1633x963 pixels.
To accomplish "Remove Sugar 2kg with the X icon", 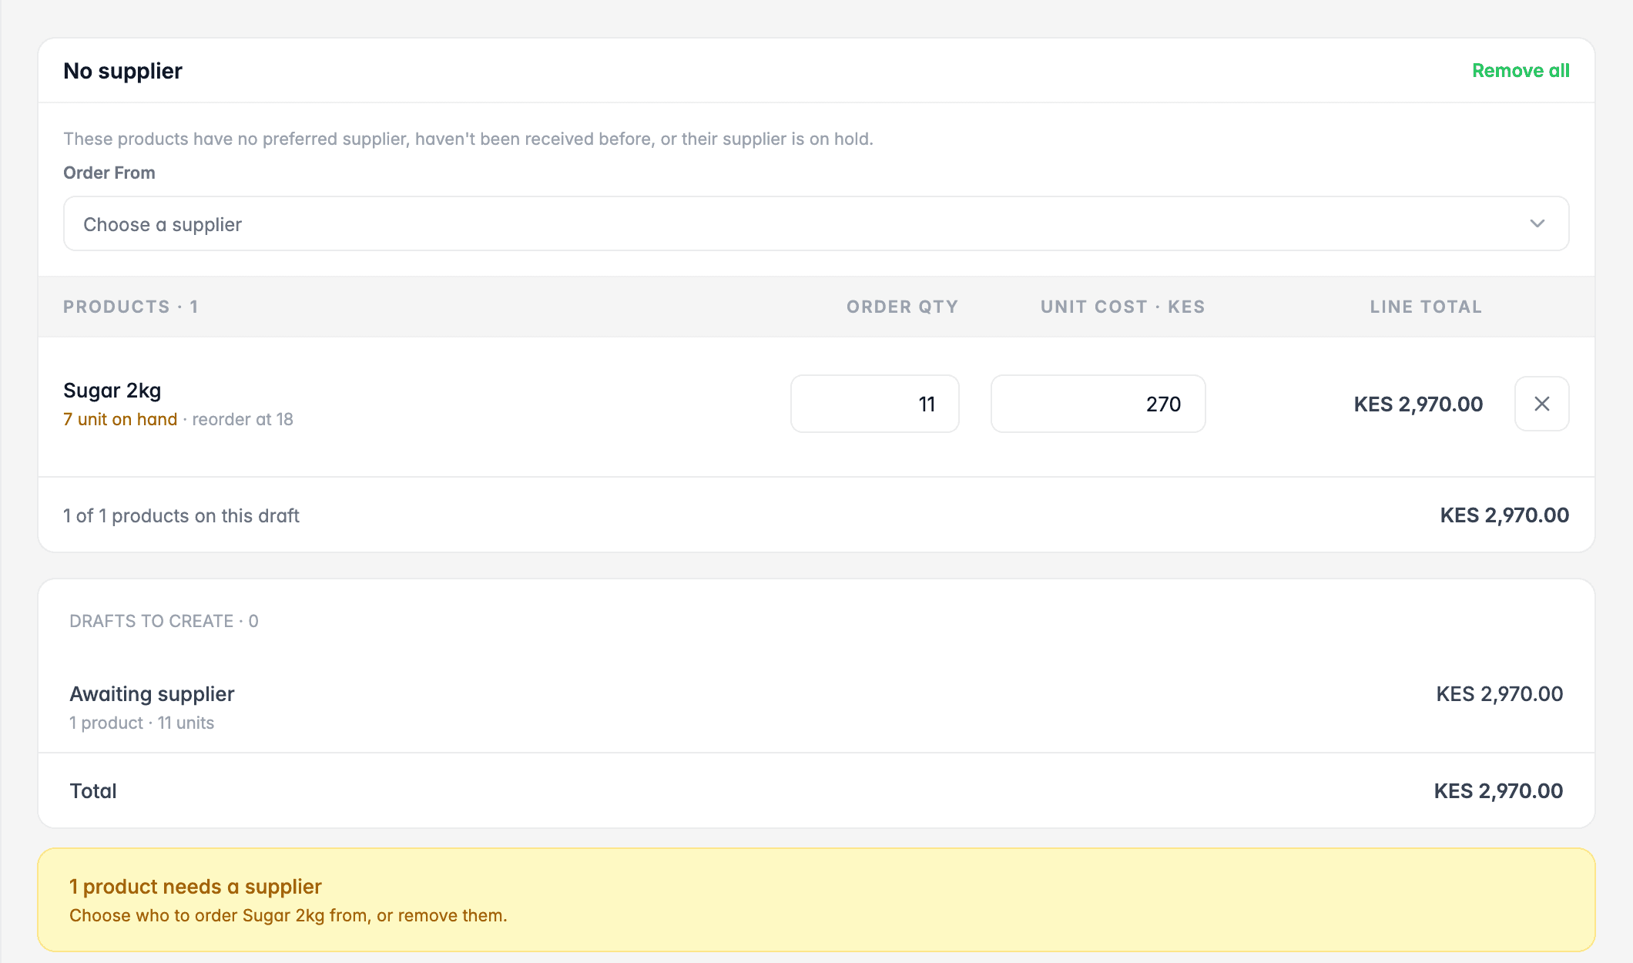I will pos(1541,404).
